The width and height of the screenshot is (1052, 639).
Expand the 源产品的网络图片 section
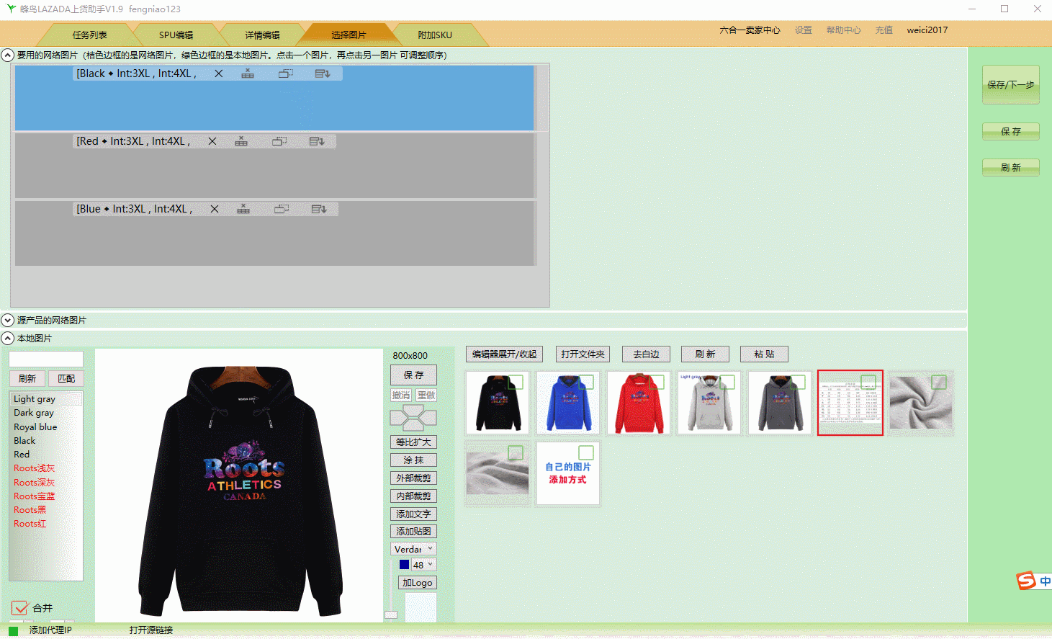(x=8, y=320)
